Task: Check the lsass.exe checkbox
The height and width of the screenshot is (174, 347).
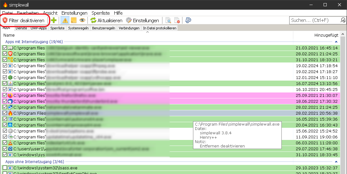Action: [x=5, y=167]
